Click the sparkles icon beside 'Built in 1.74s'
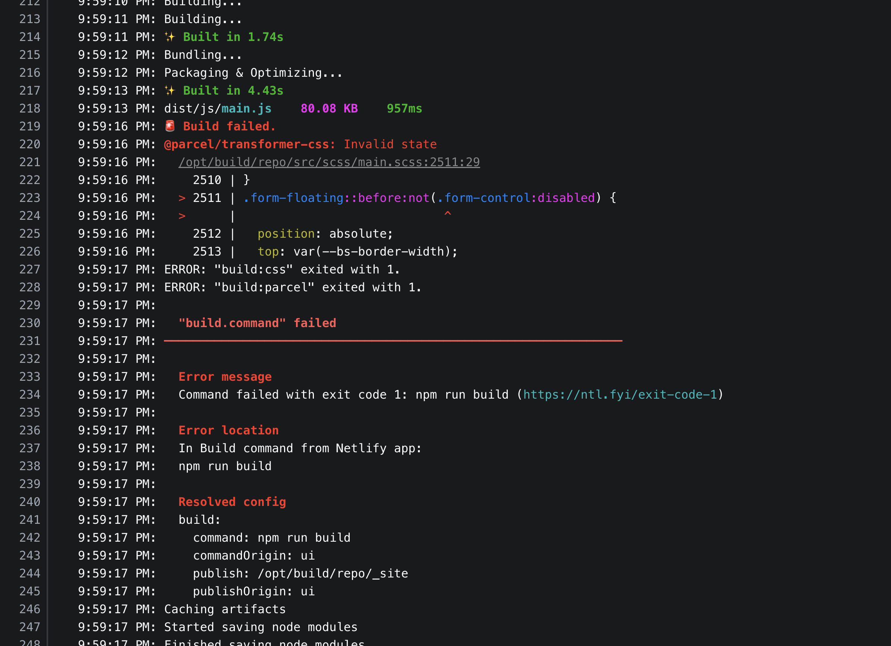 tap(170, 37)
